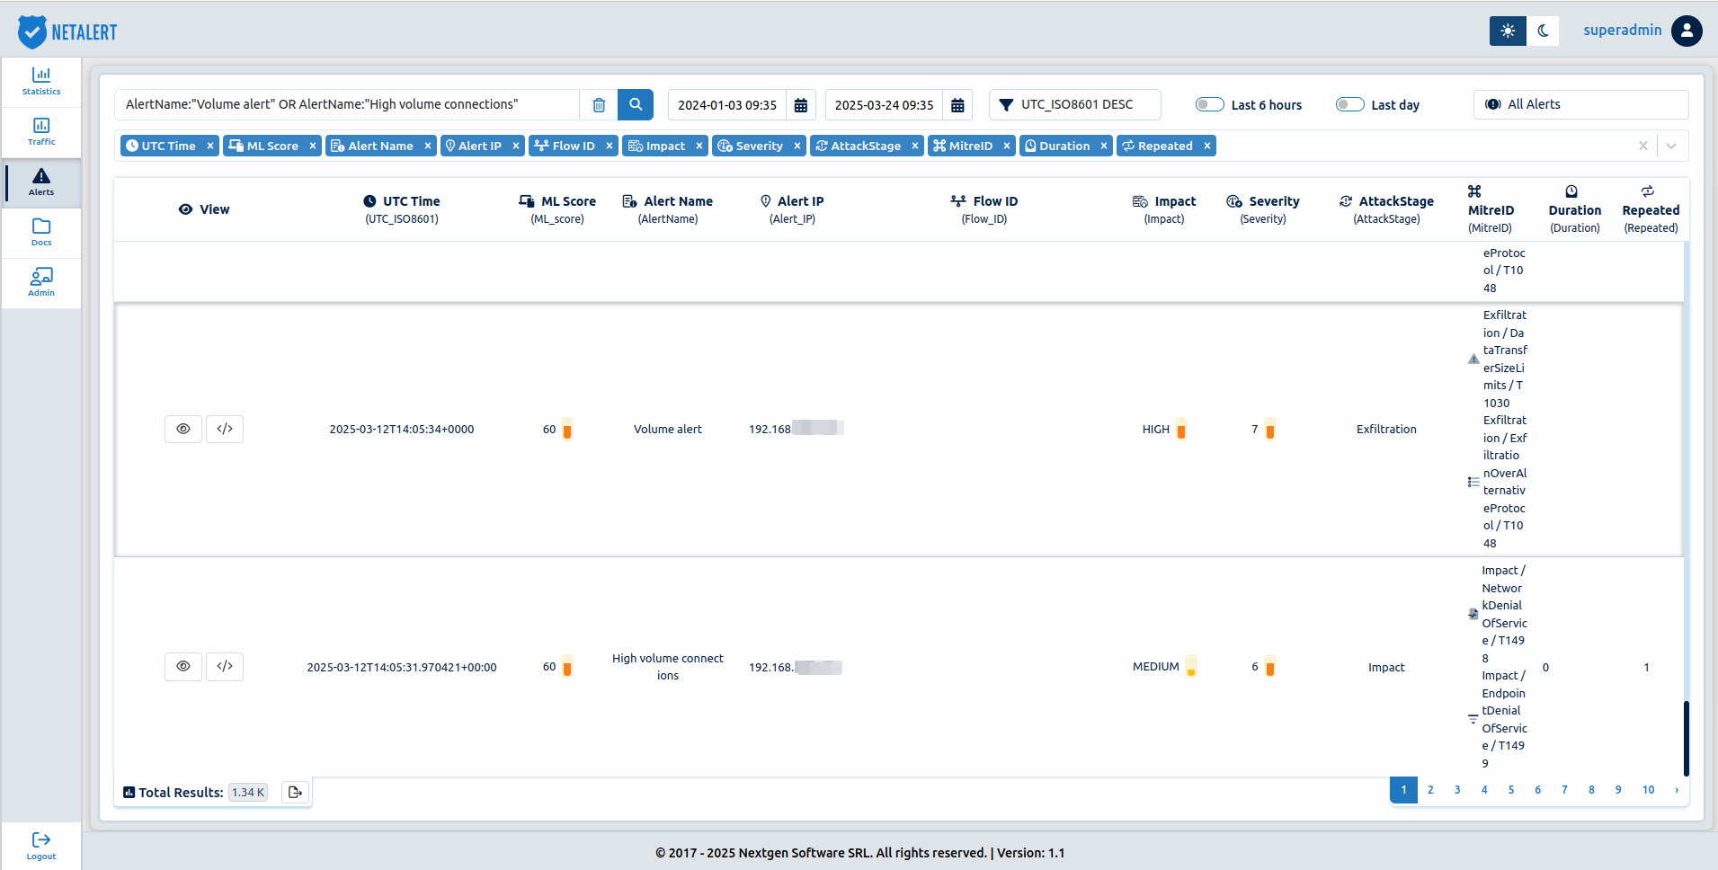
Task: Open the start date calendar picker
Action: (801, 105)
